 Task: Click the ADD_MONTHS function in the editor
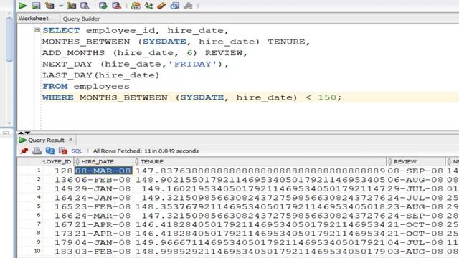tap(73, 53)
